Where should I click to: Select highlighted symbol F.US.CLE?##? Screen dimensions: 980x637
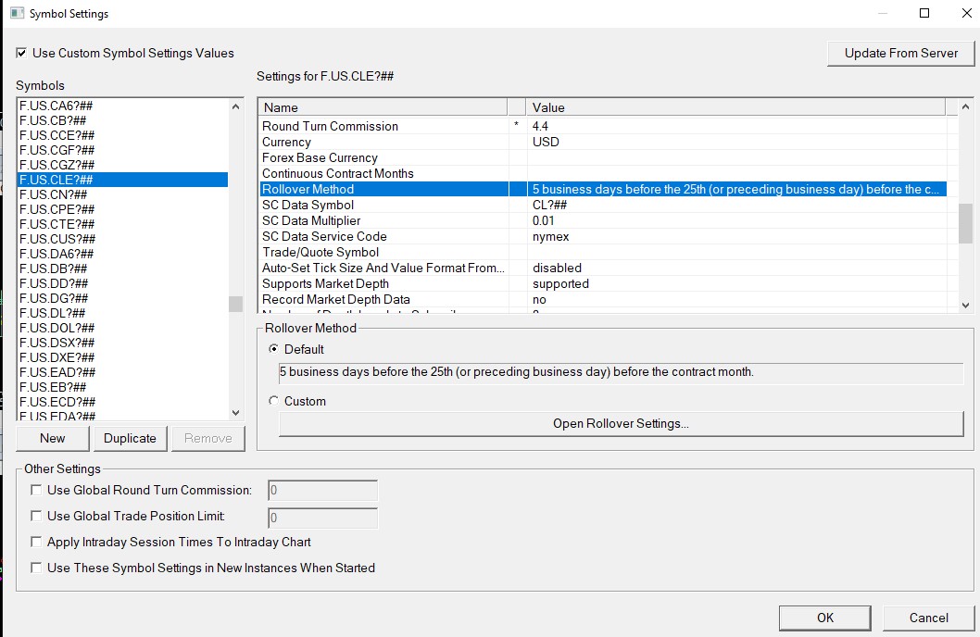tap(122, 180)
